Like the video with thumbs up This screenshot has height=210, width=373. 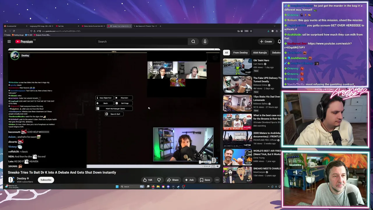(147, 180)
